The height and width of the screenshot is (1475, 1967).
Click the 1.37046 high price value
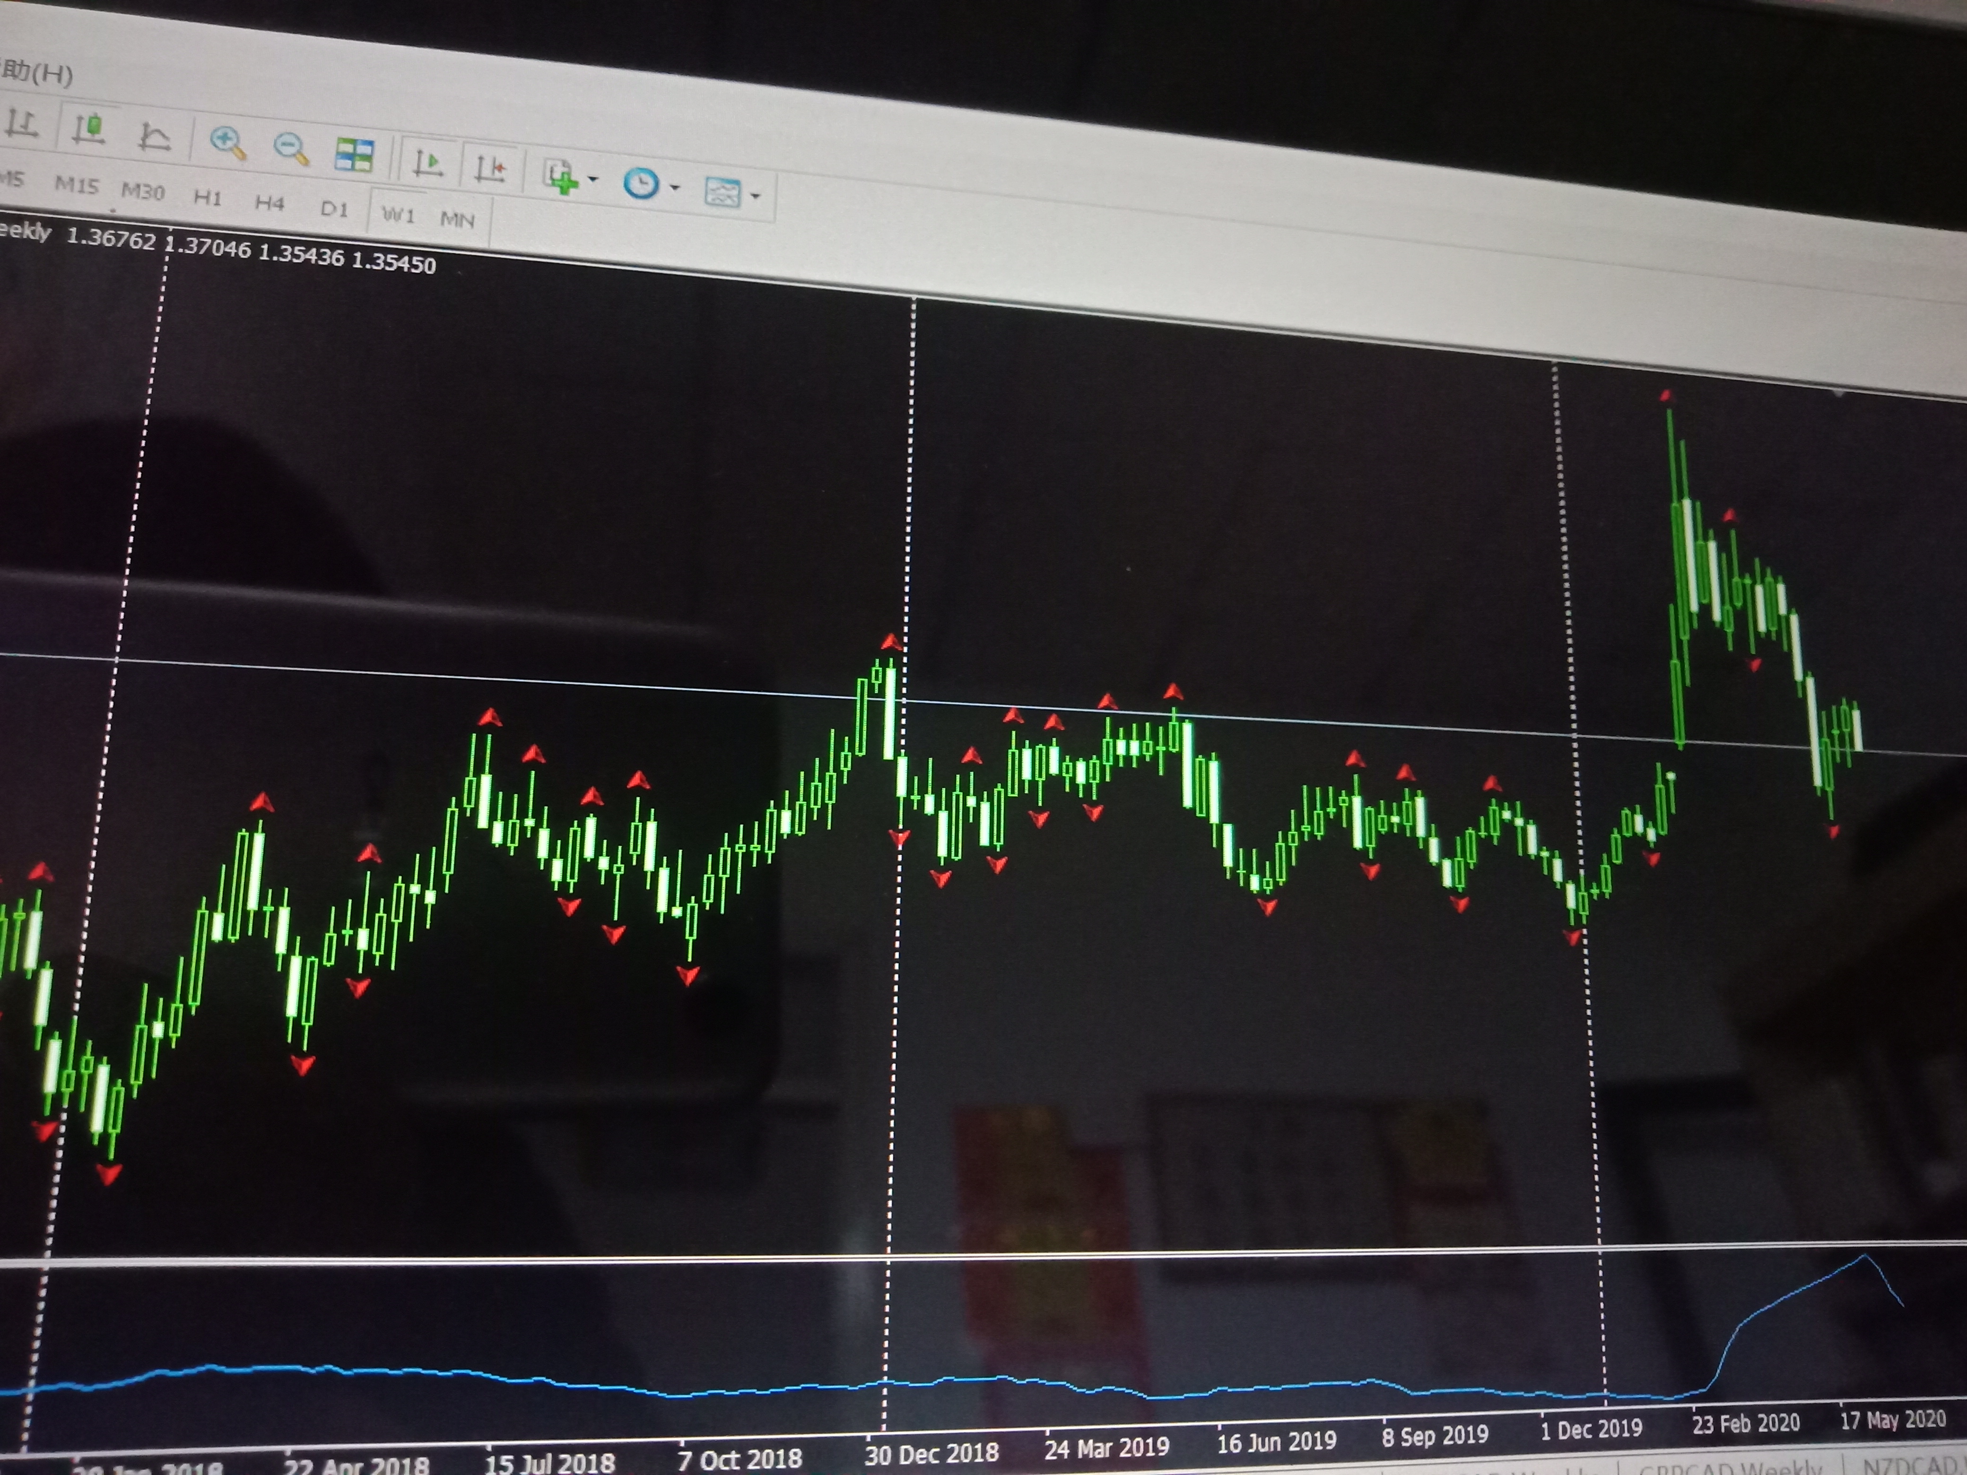coord(208,247)
